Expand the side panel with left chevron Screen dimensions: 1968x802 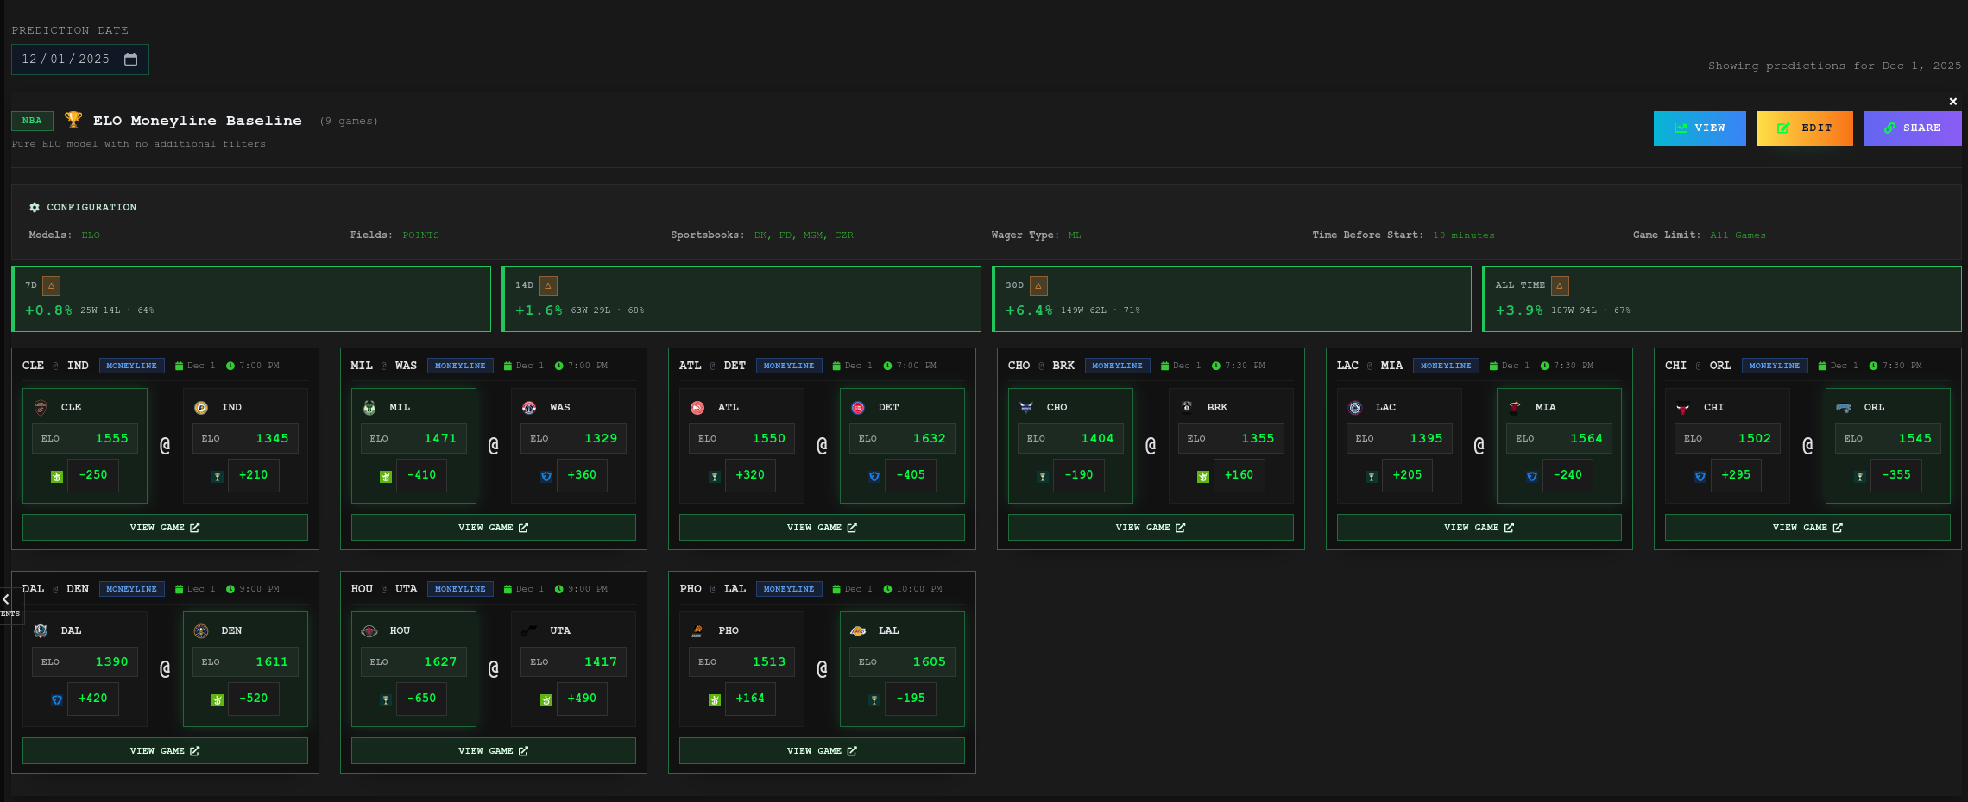tap(6, 599)
